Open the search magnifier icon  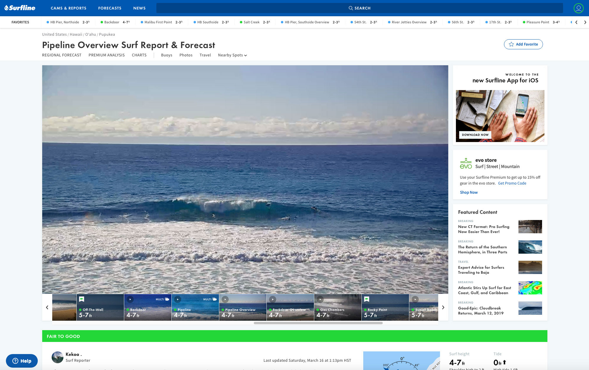pos(351,8)
